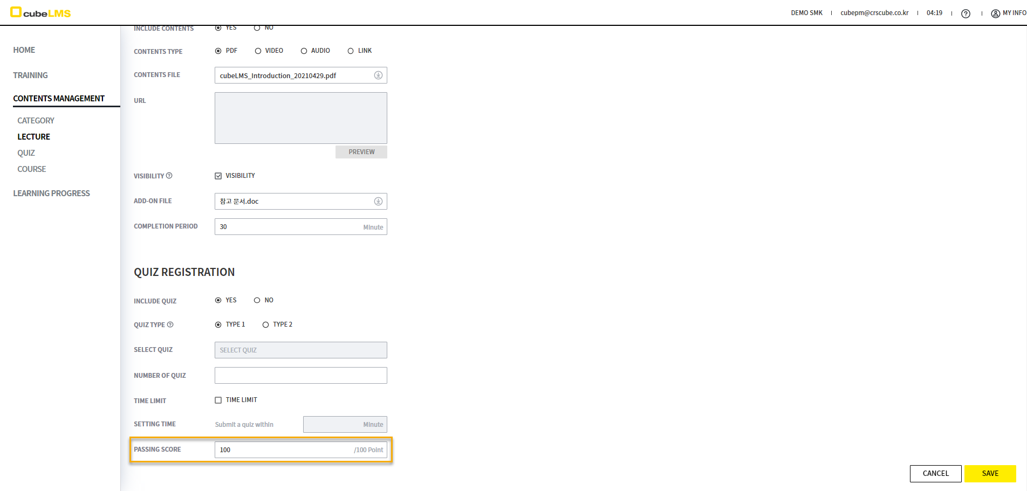The image size is (1027, 491).
Task: Set Include Quiz to NO
Action: coord(257,300)
